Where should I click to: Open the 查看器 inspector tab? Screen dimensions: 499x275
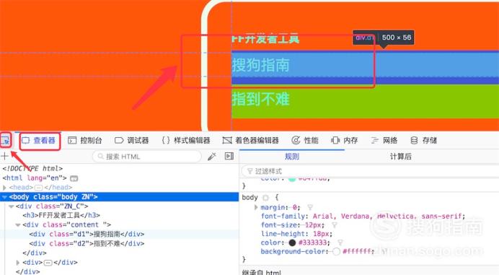click(x=39, y=141)
